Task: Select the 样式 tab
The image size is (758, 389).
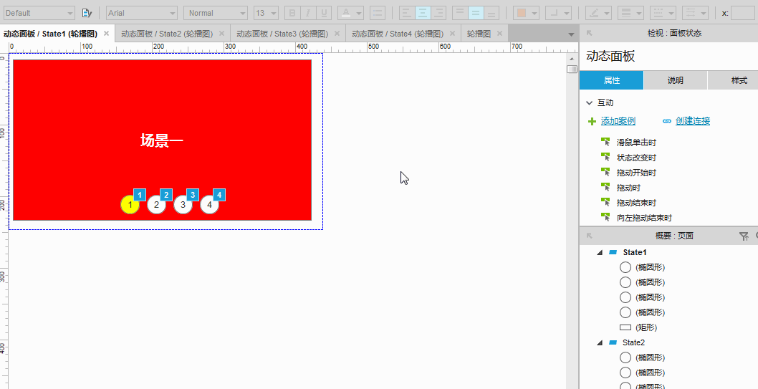Action: pos(733,80)
